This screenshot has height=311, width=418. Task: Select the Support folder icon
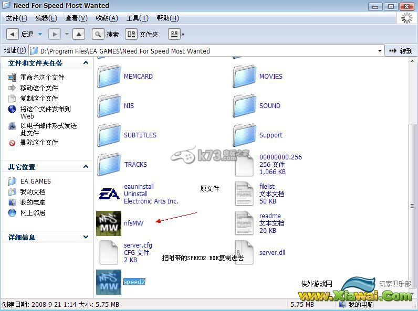245,135
